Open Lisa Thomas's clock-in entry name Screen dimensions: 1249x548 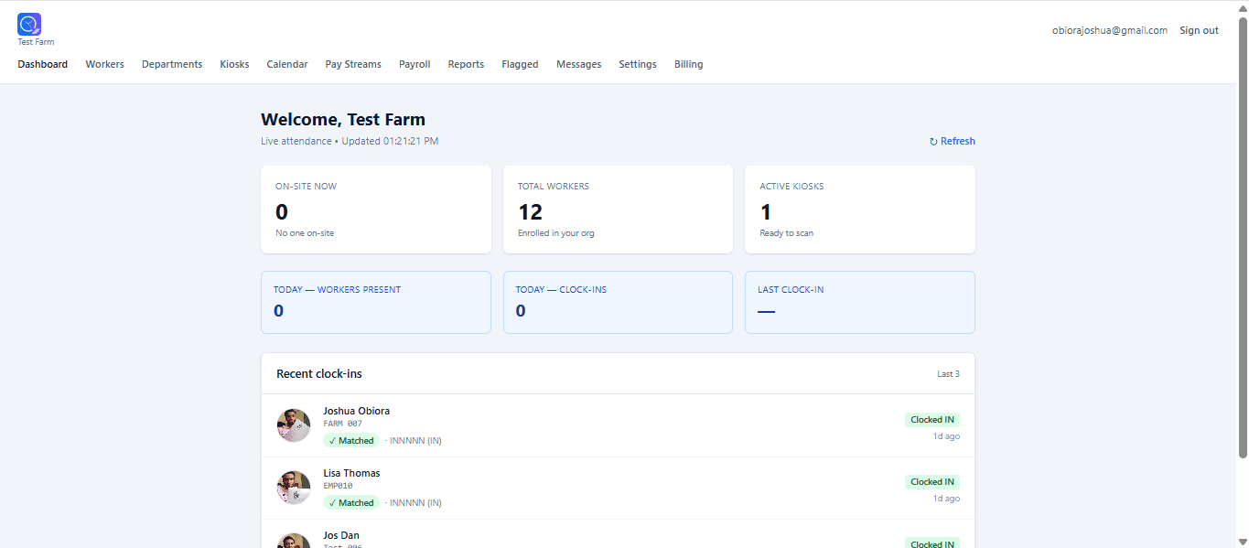[351, 473]
